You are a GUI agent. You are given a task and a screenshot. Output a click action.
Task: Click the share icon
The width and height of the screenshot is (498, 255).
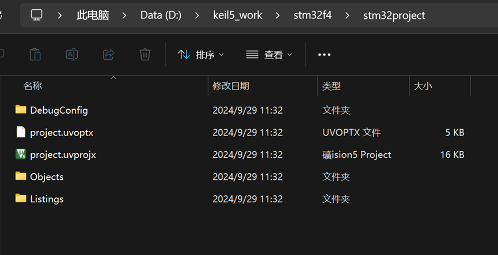[x=109, y=55]
